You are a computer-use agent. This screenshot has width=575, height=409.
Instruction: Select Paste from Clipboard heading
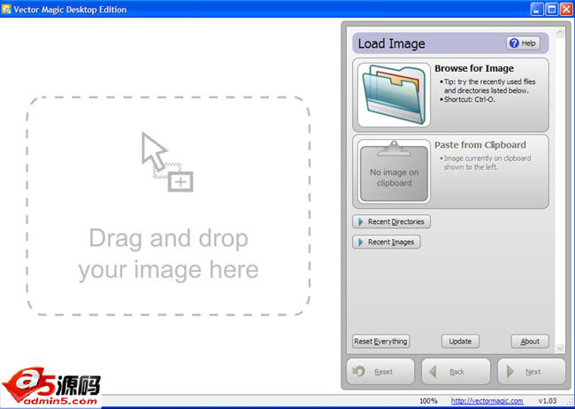pyautogui.click(x=480, y=145)
